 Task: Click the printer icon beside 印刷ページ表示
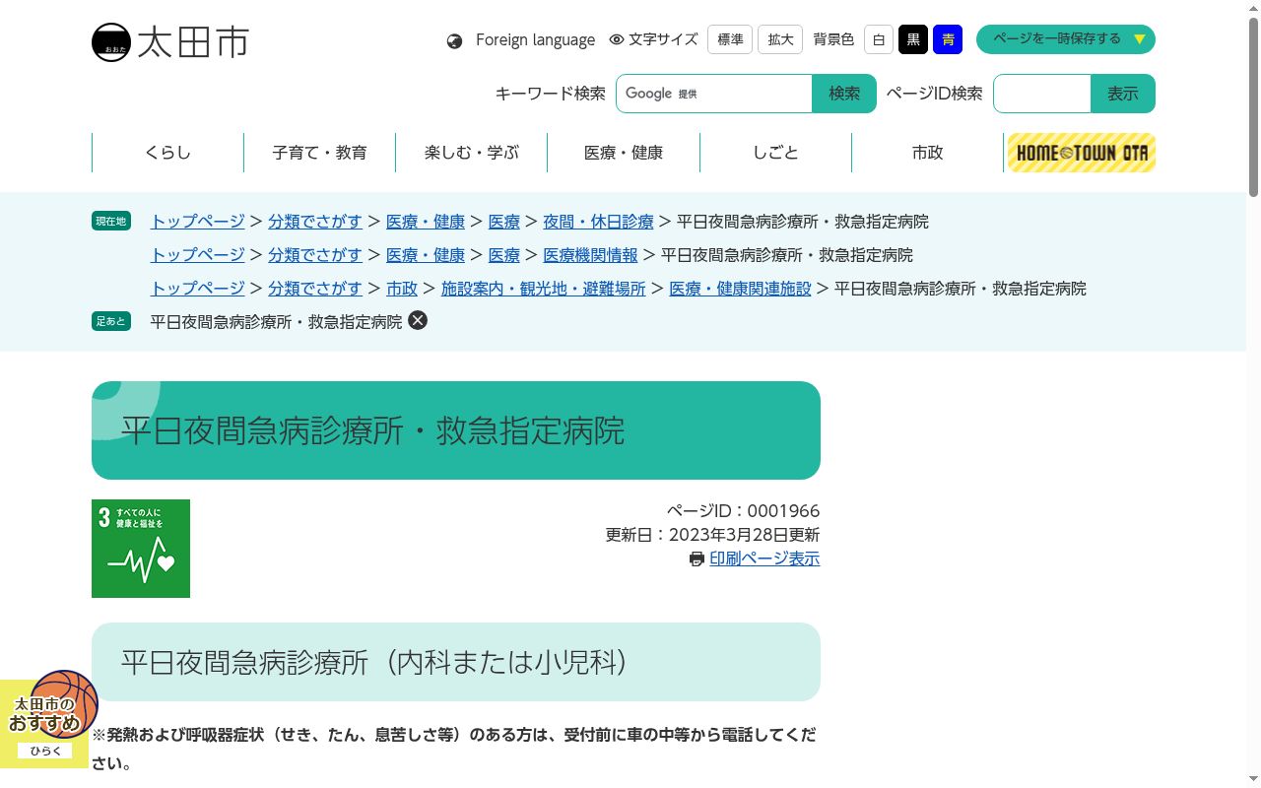click(x=697, y=559)
